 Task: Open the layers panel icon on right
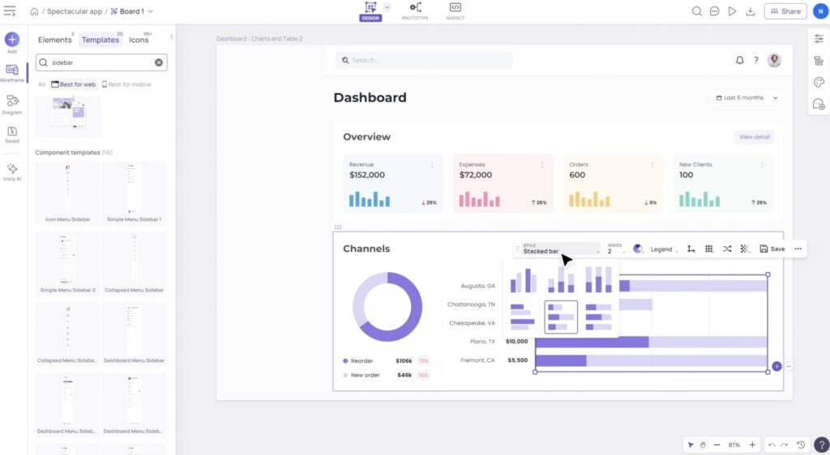coord(819,61)
